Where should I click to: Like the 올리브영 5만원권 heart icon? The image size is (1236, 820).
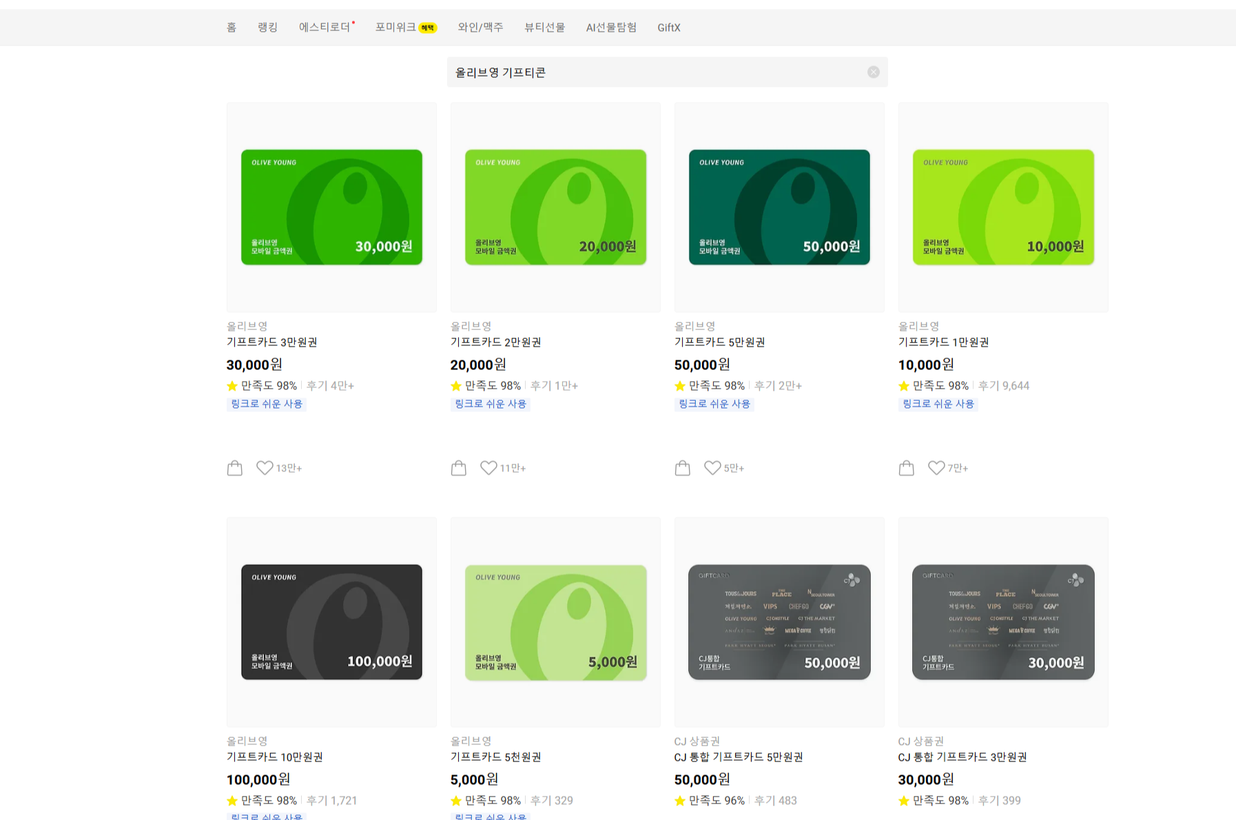712,468
